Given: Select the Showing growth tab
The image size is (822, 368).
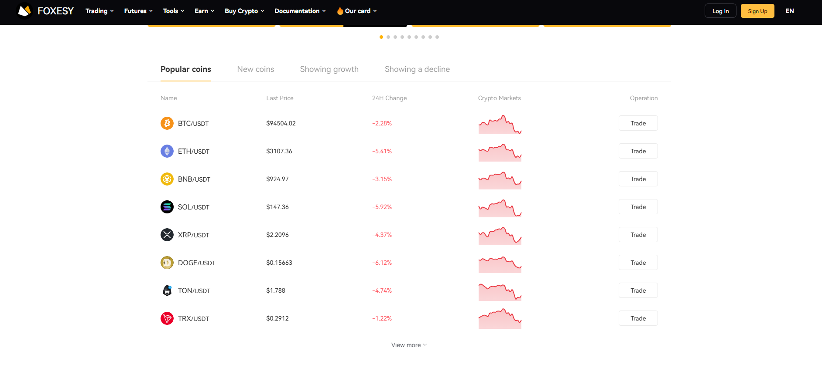Looking at the screenshot, I should tap(329, 69).
